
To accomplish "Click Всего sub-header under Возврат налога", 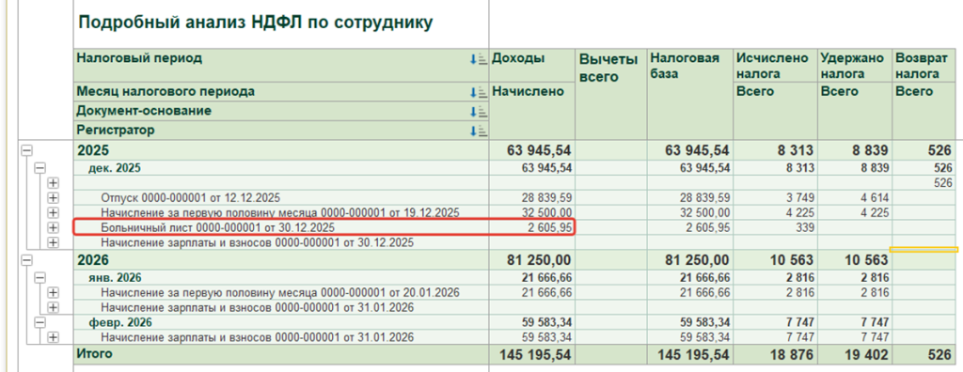I will tap(914, 91).
